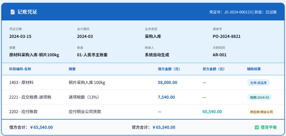Select the 记账凭证 title text
The height and width of the screenshot is (136, 286).
(27, 12)
